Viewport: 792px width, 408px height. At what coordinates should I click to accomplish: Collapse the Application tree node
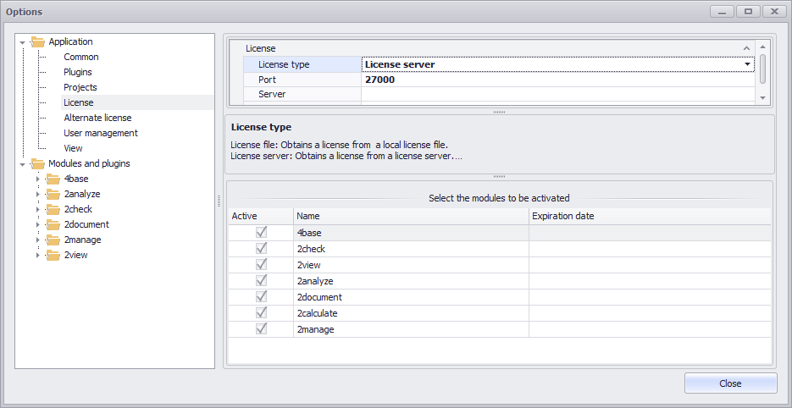22,42
